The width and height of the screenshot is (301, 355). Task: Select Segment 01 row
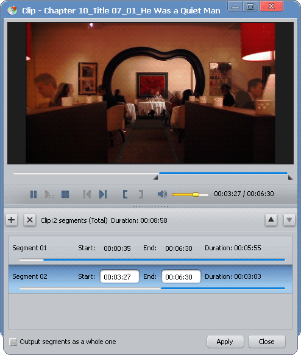click(150, 250)
